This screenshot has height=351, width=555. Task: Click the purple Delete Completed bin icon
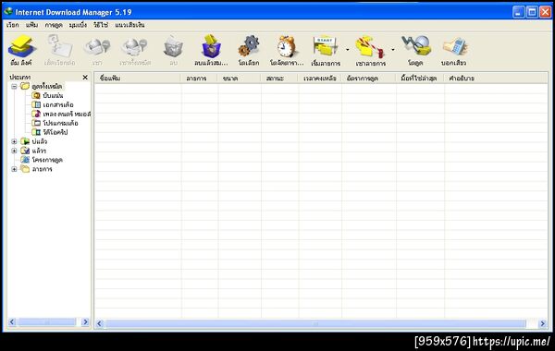(211, 46)
